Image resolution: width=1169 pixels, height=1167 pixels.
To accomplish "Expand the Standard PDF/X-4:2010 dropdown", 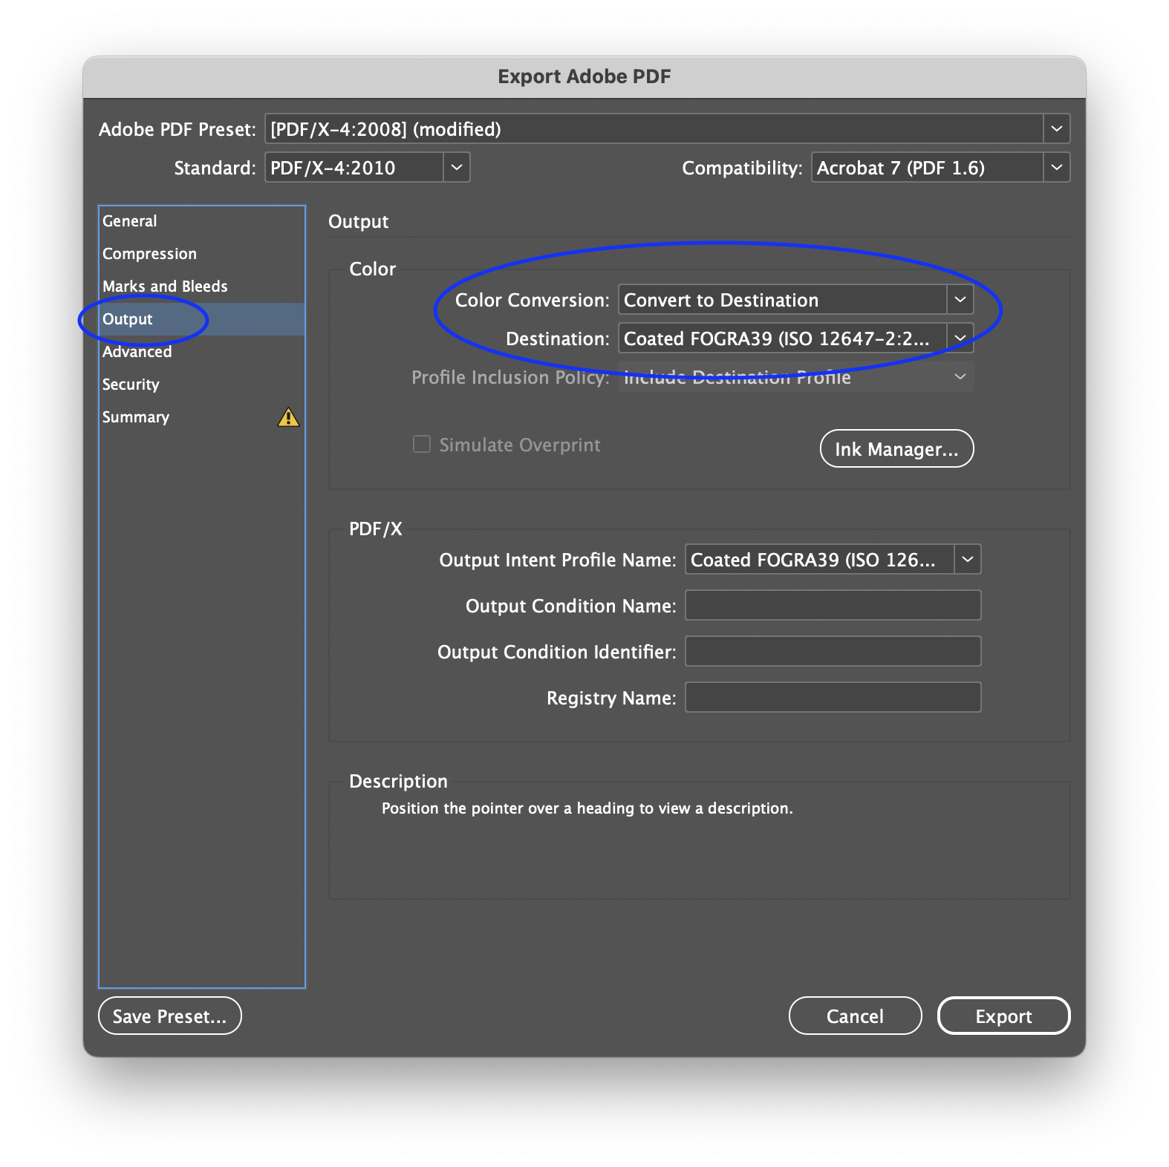I will [456, 168].
